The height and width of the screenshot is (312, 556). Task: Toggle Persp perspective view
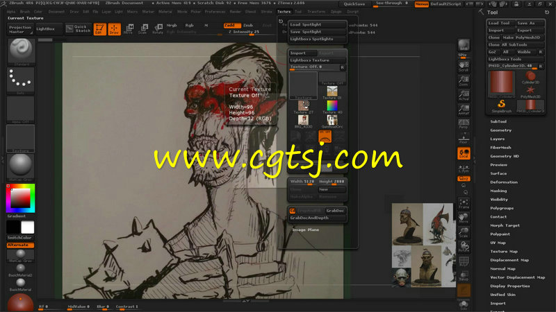click(464, 124)
